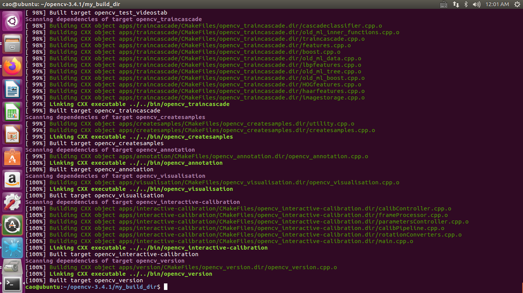The width and height of the screenshot is (523, 293).
Task: Click 'Scanning dependencies of target opencv_interactive-calibration'
Action: click(133, 202)
